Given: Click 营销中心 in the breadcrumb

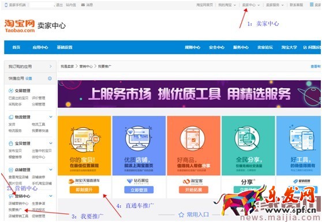Looking at the screenshot, I should pos(86,66).
